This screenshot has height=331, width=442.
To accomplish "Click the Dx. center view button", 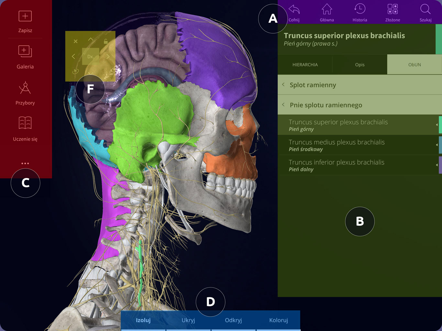I will coord(91,57).
